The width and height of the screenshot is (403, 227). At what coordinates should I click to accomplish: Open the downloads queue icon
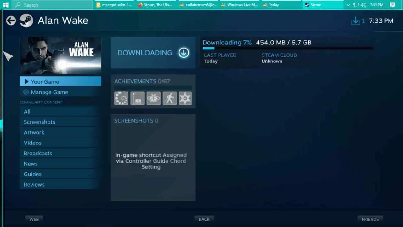(x=355, y=21)
